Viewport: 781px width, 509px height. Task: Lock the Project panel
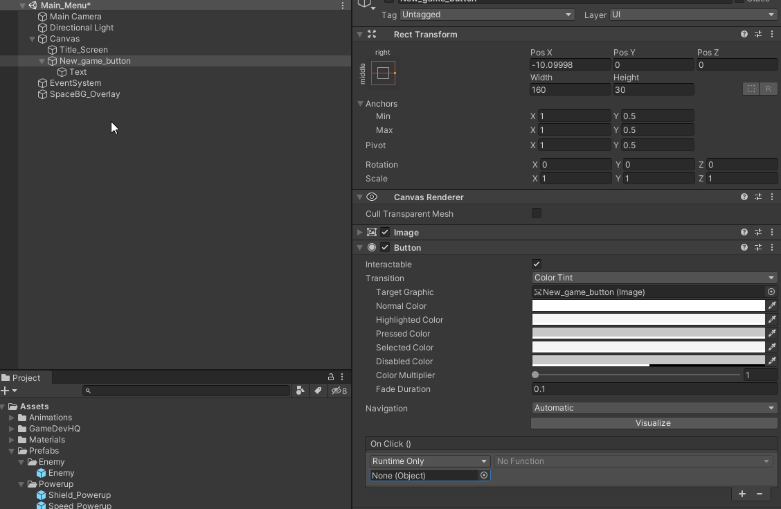(x=331, y=377)
